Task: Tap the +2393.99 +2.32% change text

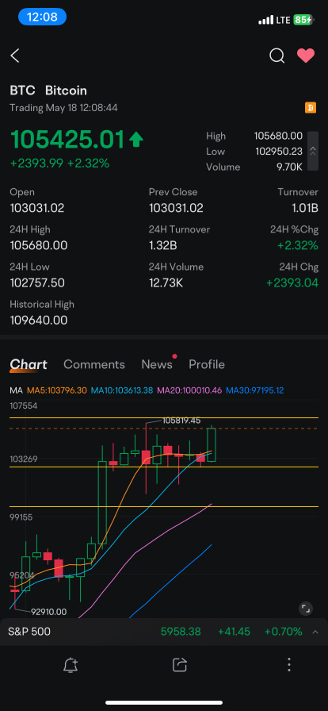Action: (59, 163)
